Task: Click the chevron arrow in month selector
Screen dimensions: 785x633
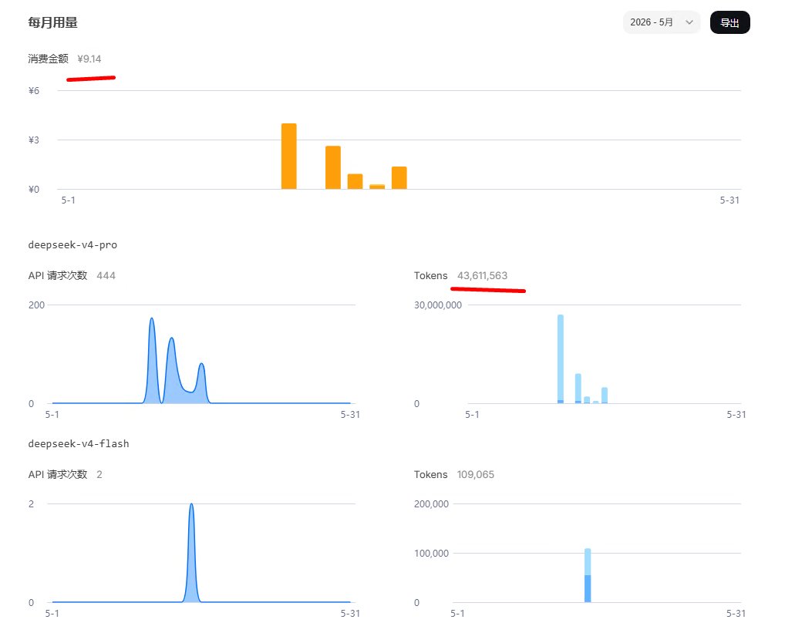Action: 689,22
